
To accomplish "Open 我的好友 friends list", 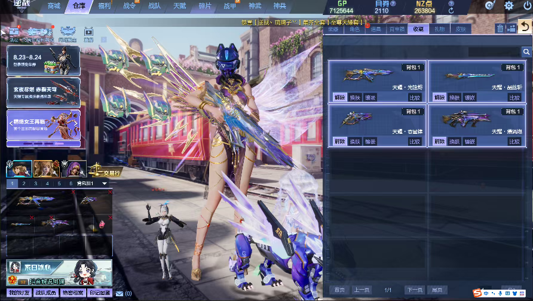I will coord(19,293).
